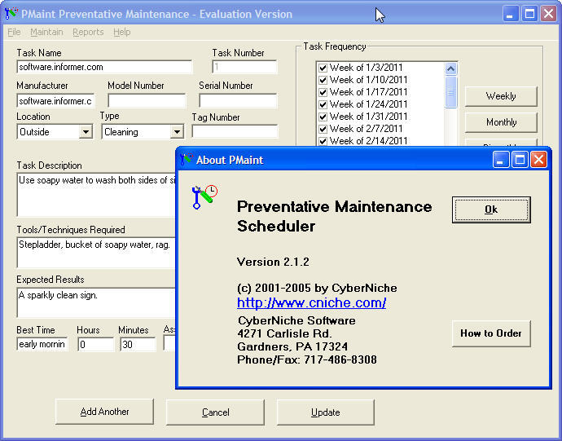Open the Reports menu
Viewport: 562px width, 441px height.
coord(88,32)
